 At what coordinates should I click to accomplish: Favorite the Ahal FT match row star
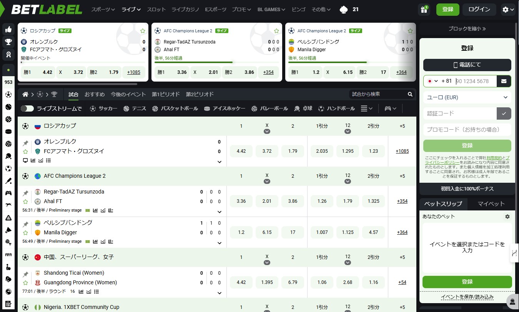click(x=25, y=202)
